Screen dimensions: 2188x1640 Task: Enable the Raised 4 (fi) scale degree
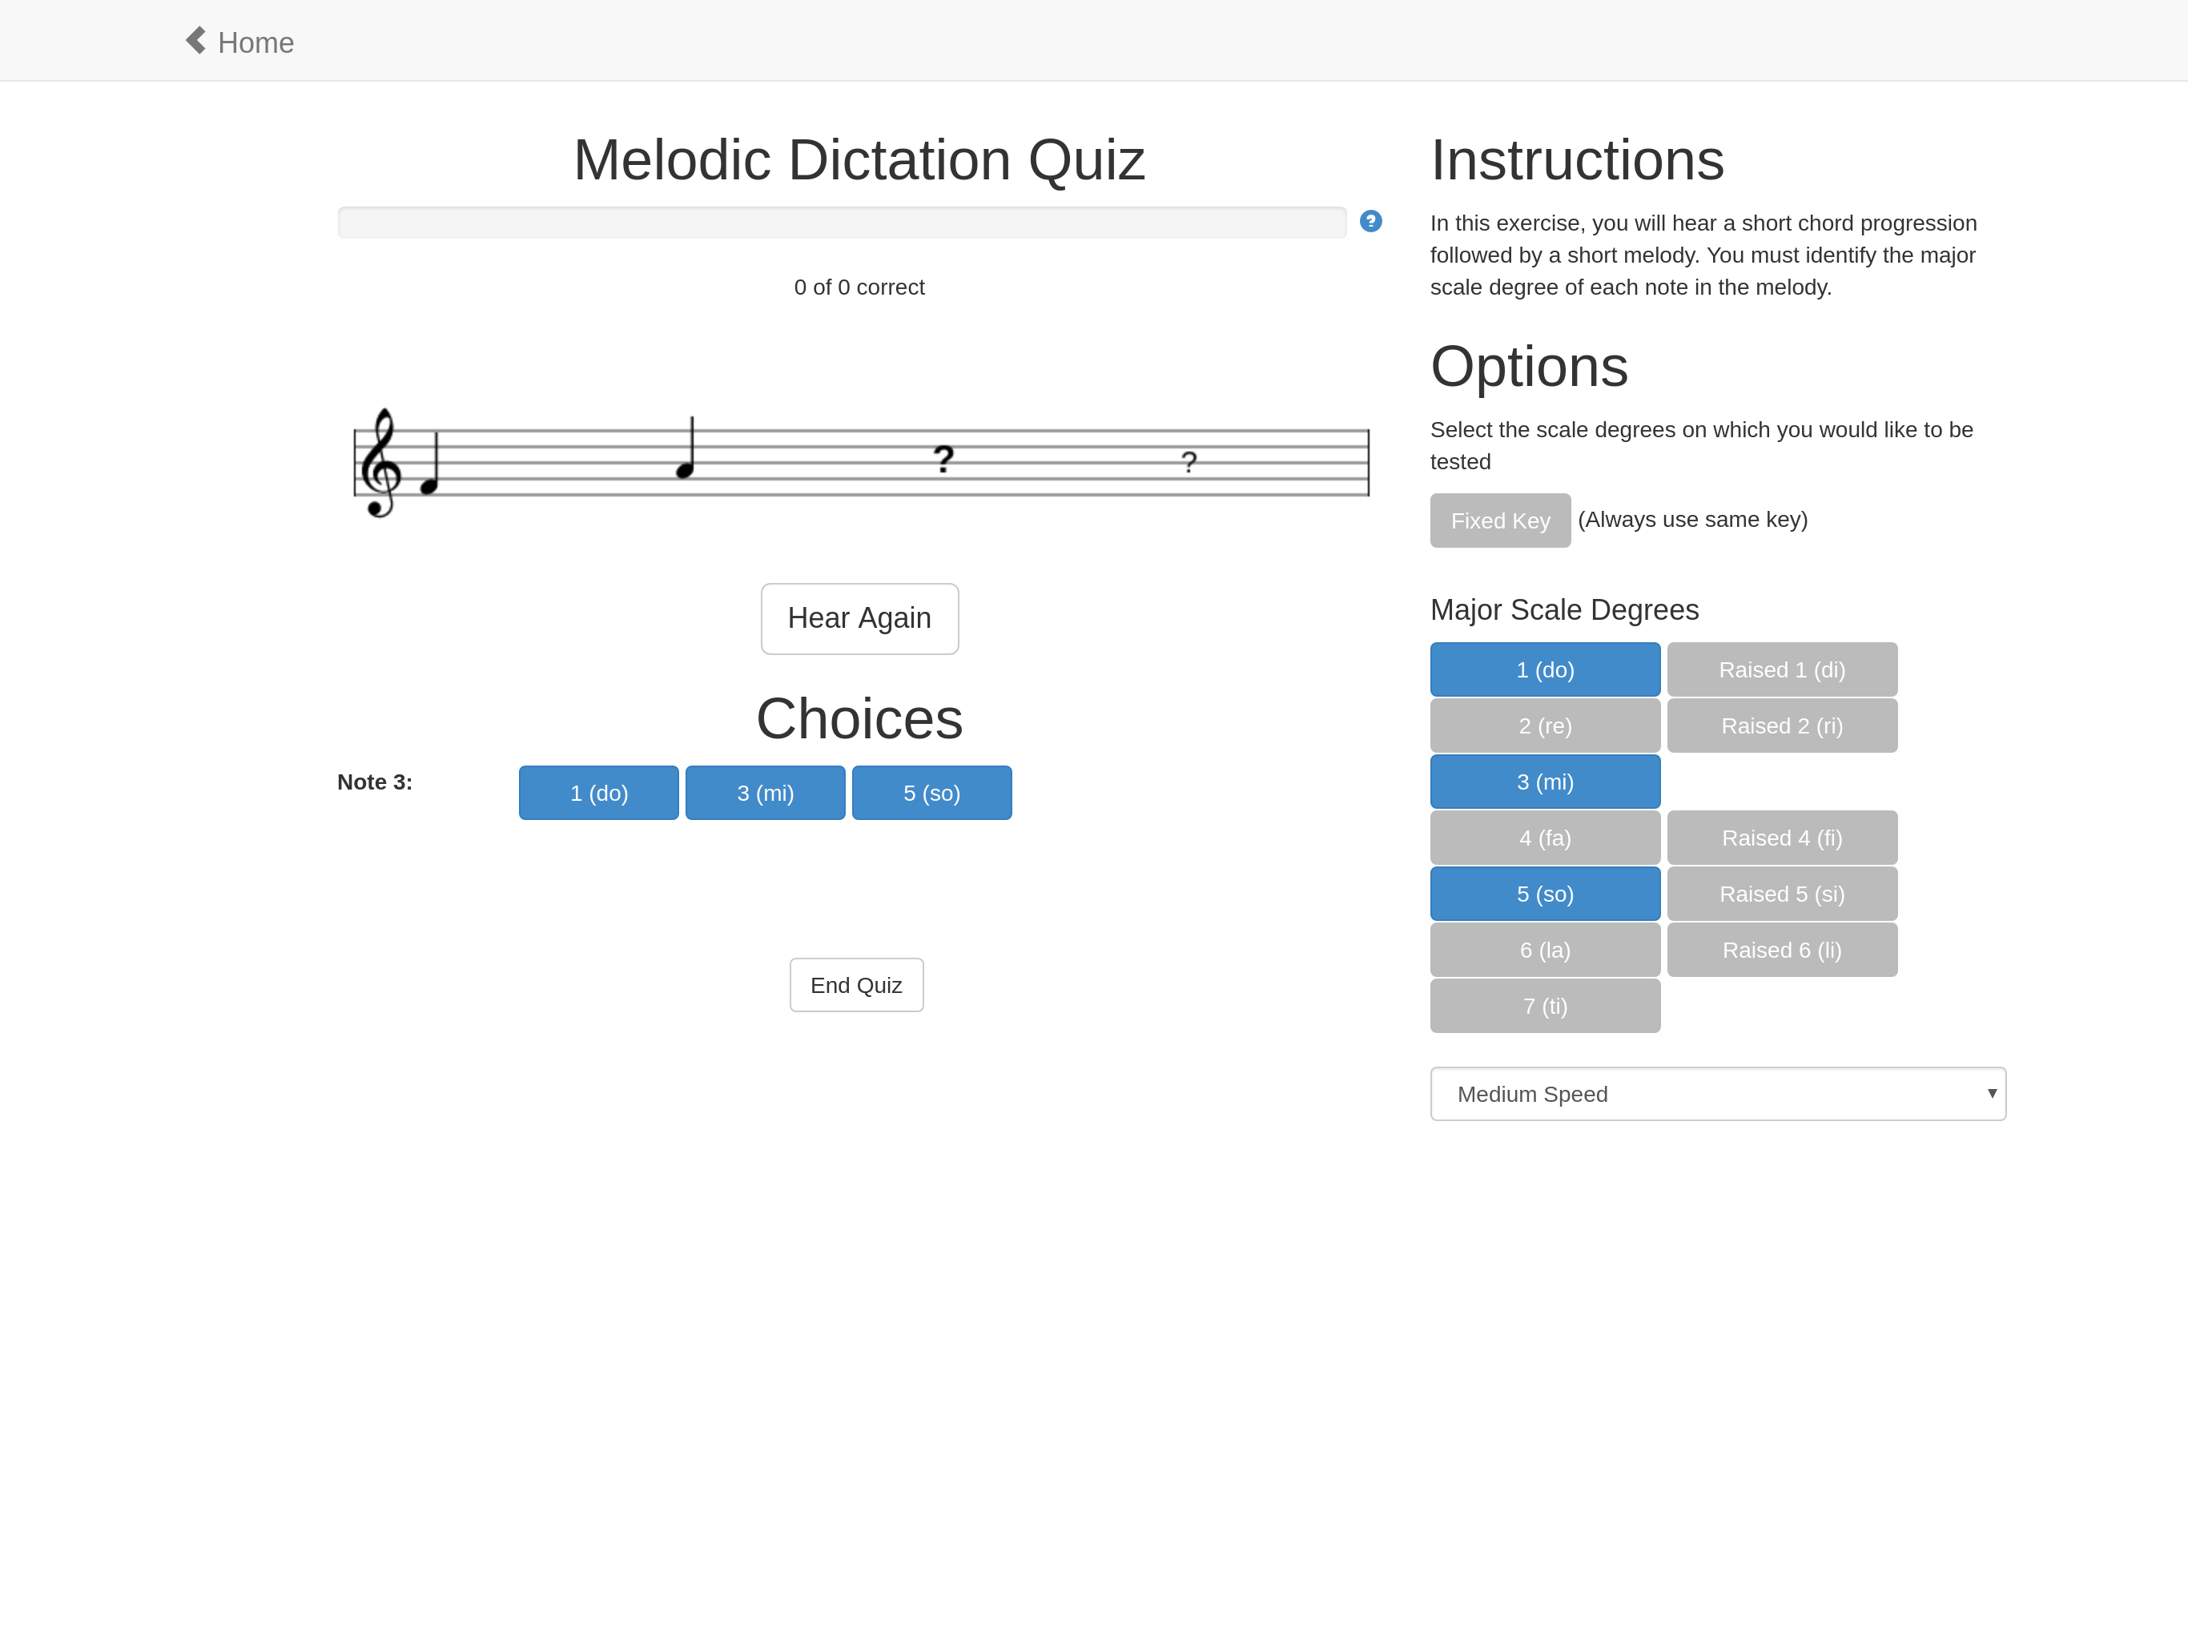1781,838
